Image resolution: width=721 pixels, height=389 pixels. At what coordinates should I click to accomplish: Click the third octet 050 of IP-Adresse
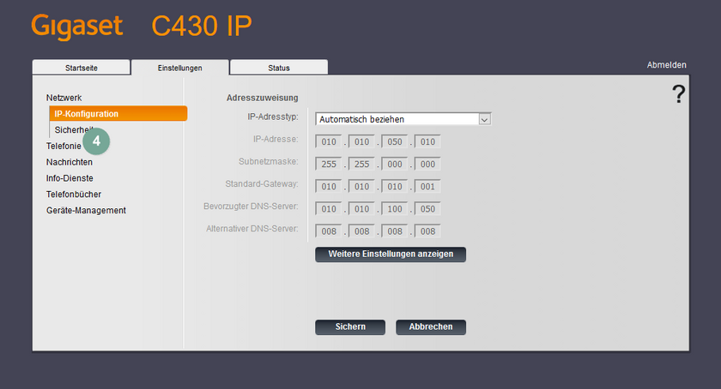coord(395,142)
